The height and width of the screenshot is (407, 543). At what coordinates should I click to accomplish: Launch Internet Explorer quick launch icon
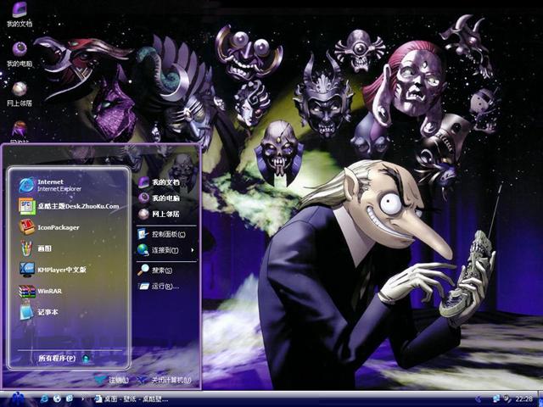pos(44,399)
